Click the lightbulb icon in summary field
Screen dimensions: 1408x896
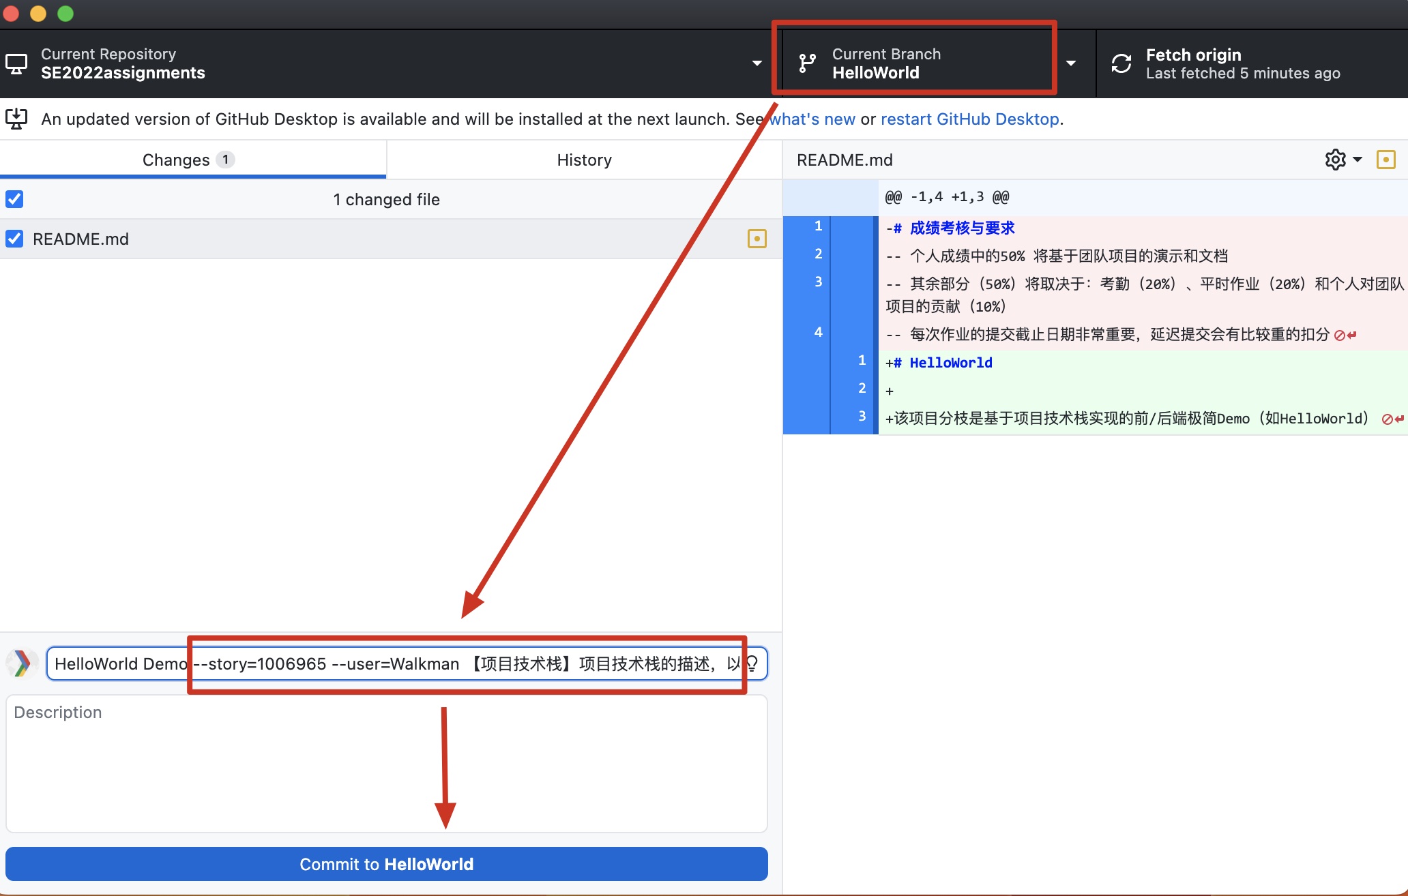click(752, 663)
